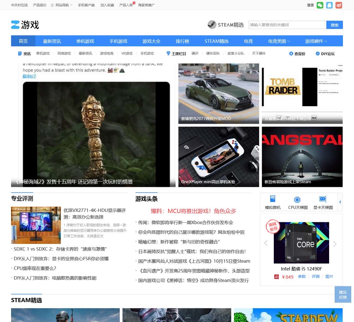Select the 首页 nav tab
This screenshot has height=322, width=354.
23,41
